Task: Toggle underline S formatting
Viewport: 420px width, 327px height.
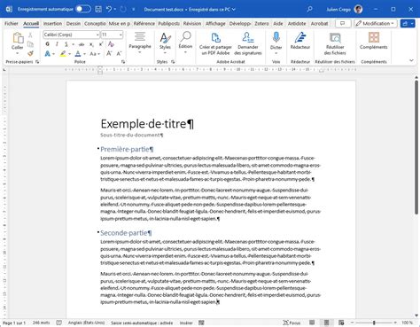Action: [66, 44]
